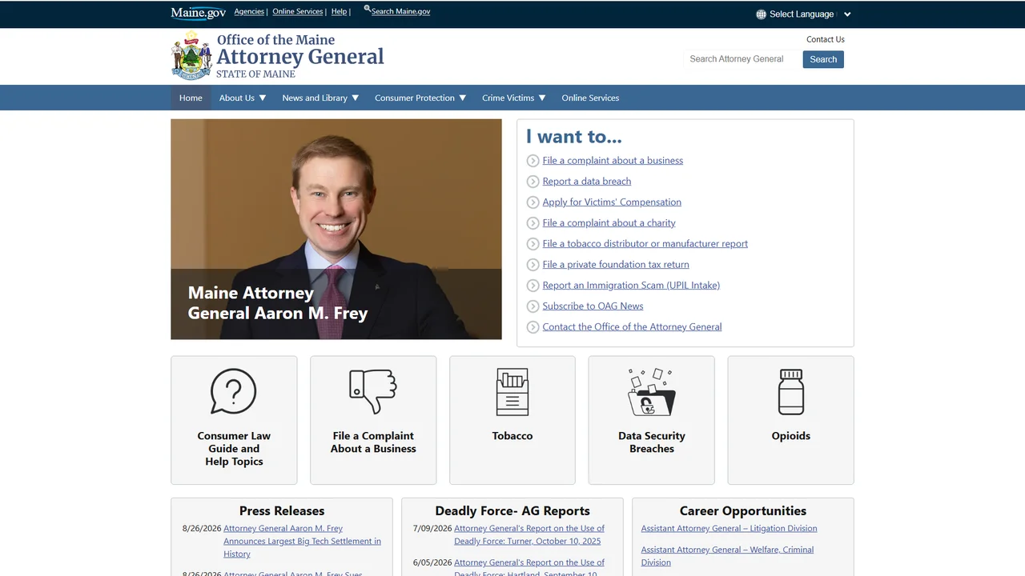This screenshot has height=576, width=1025.
Task: Open the Turner, October 10, 2025 deadly force report
Action: click(x=529, y=534)
